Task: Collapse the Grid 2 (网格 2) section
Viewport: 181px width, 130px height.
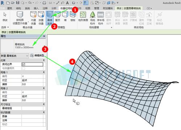Action: point(44,88)
